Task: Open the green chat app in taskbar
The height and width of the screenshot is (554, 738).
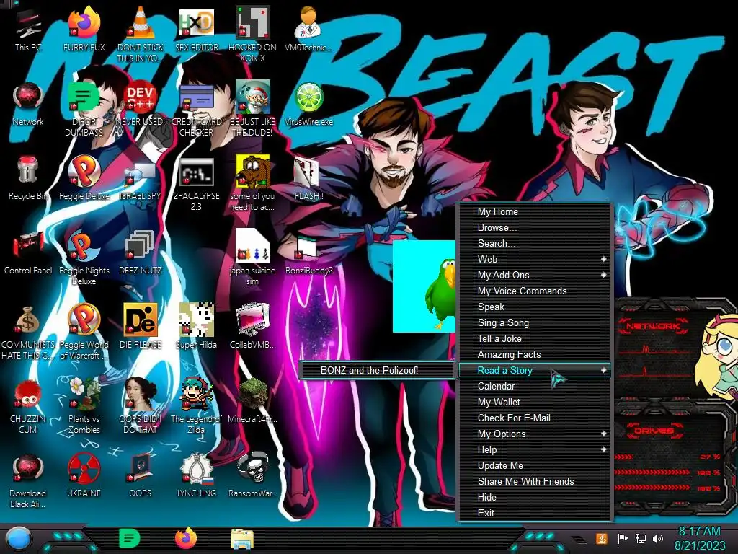Action: pyautogui.click(x=129, y=538)
